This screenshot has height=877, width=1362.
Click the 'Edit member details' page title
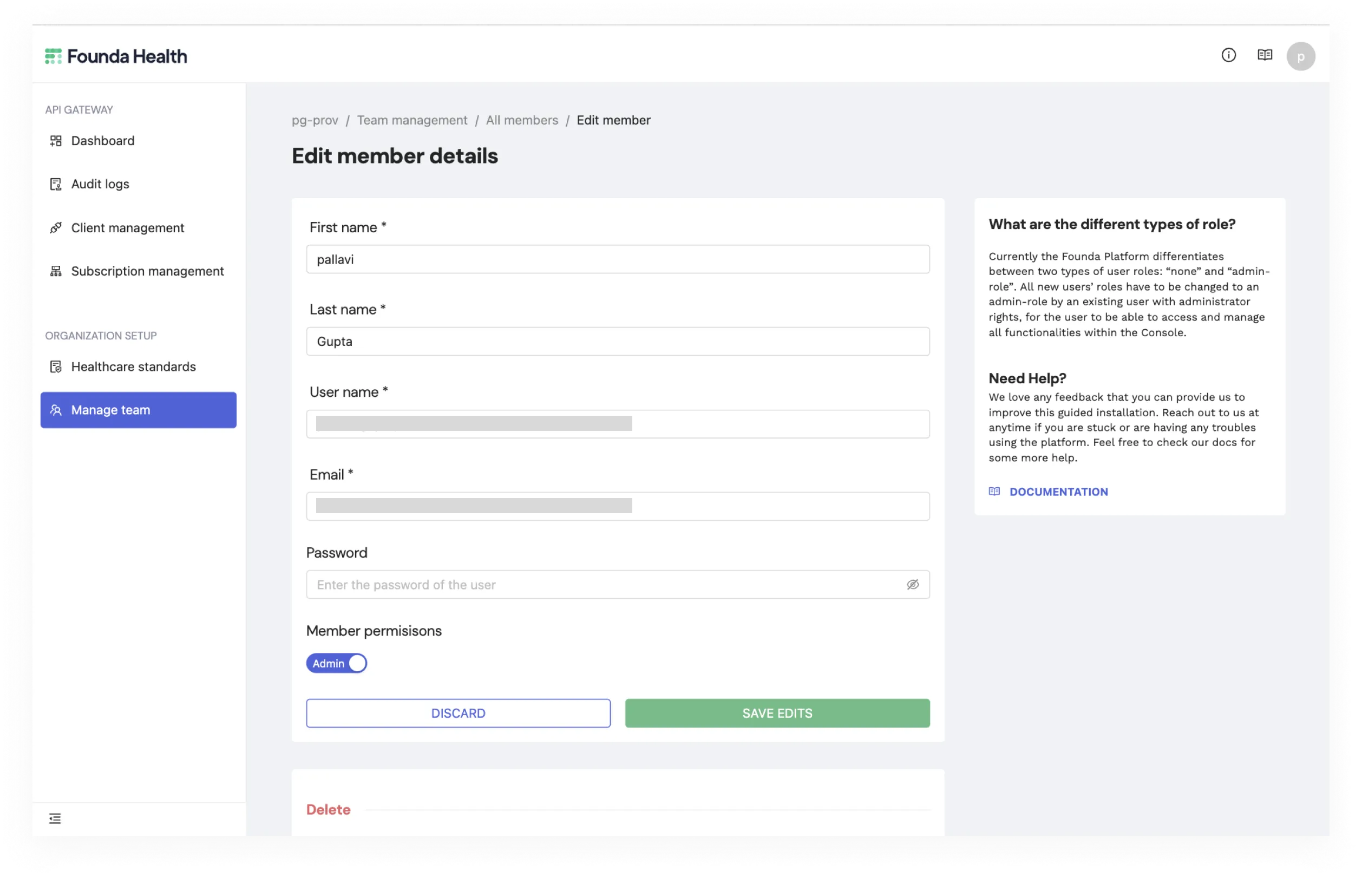(395, 156)
